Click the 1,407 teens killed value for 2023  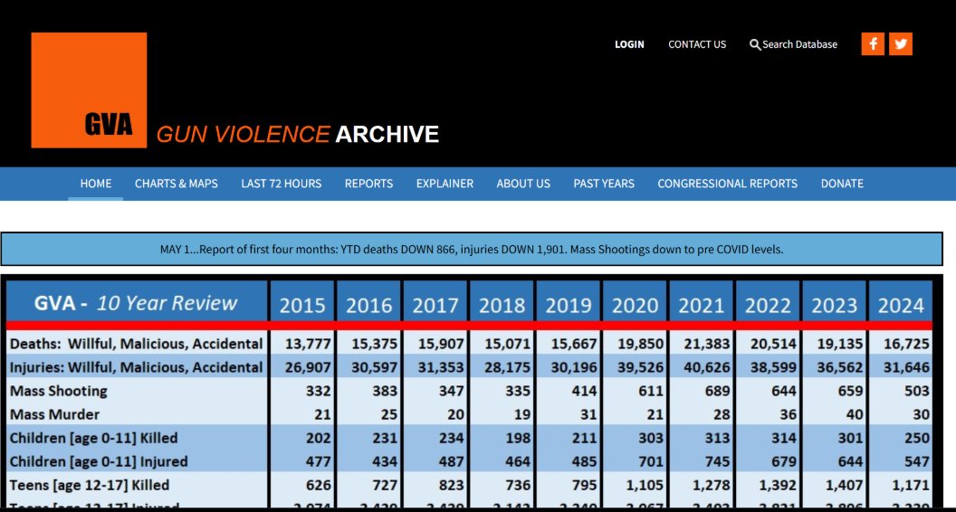tap(845, 485)
